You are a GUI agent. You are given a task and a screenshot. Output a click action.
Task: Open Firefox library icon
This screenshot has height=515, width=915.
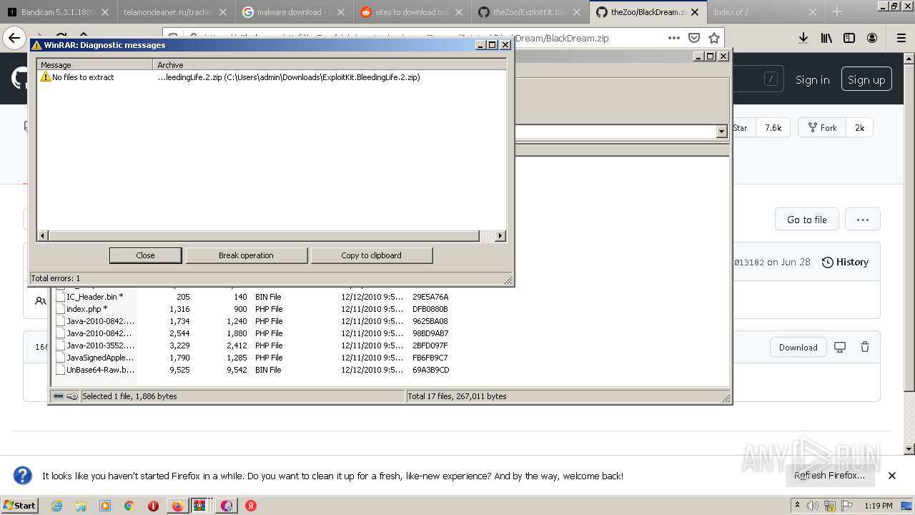pyautogui.click(x=826, y=38)
